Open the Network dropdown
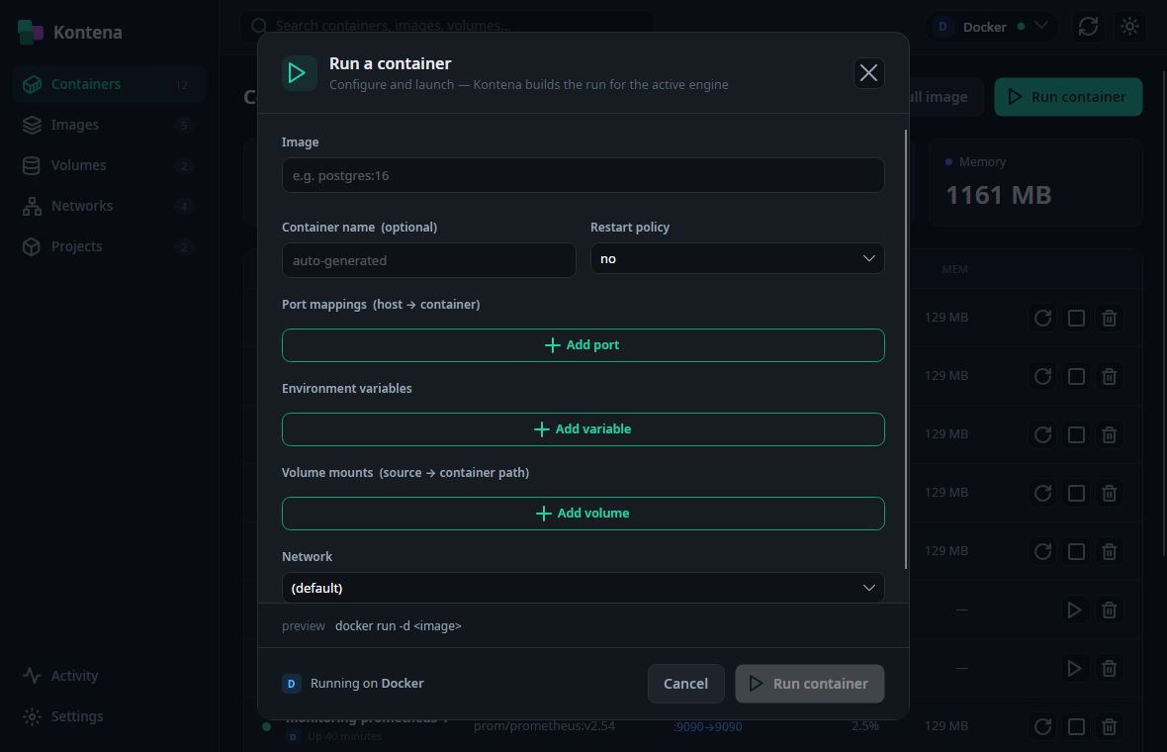Viewport: 1167px width, 752px height. [x=583, y=588]
